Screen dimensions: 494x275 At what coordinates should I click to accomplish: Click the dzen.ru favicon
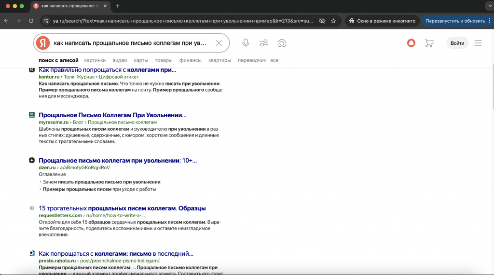point(32,160)
